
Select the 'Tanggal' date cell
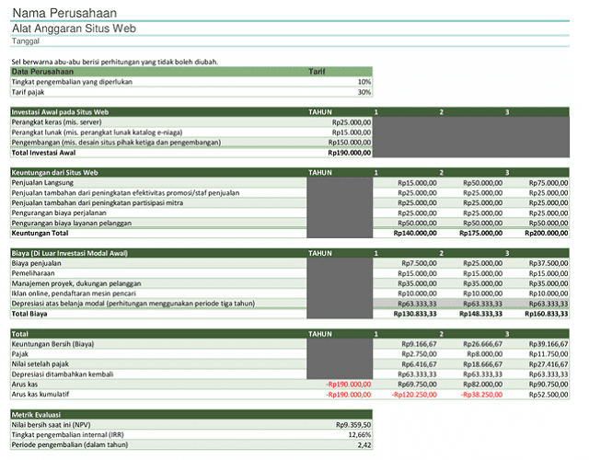[x=26, y=40]
